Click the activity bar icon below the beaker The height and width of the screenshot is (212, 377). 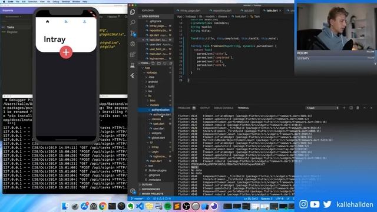133,76
